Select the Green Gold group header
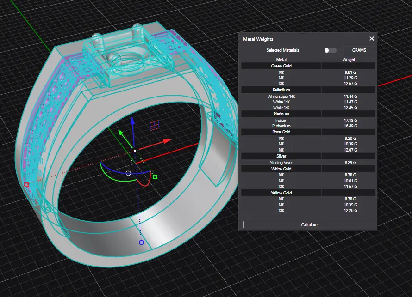 [281, 66]
